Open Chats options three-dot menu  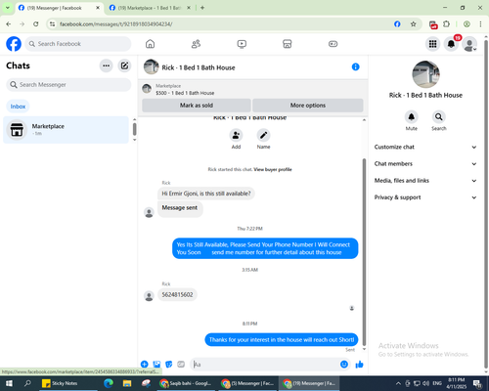pyautogui.click(x=106, y=65)
